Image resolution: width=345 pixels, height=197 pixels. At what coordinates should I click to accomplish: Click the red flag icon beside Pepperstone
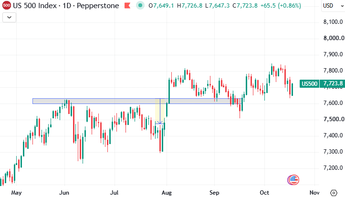pos(127,6)
